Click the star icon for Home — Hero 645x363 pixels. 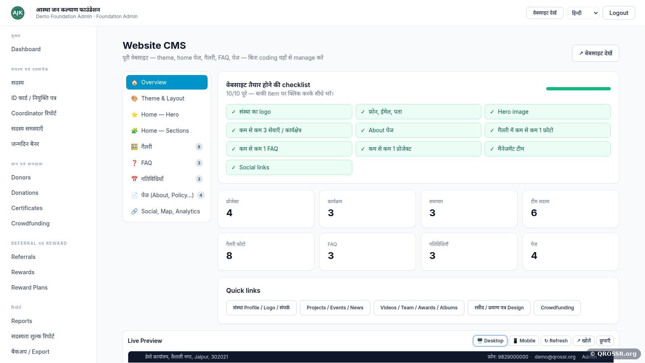(134, 115)
